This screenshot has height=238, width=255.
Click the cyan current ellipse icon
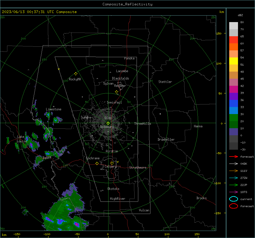(x=233, y=199)
